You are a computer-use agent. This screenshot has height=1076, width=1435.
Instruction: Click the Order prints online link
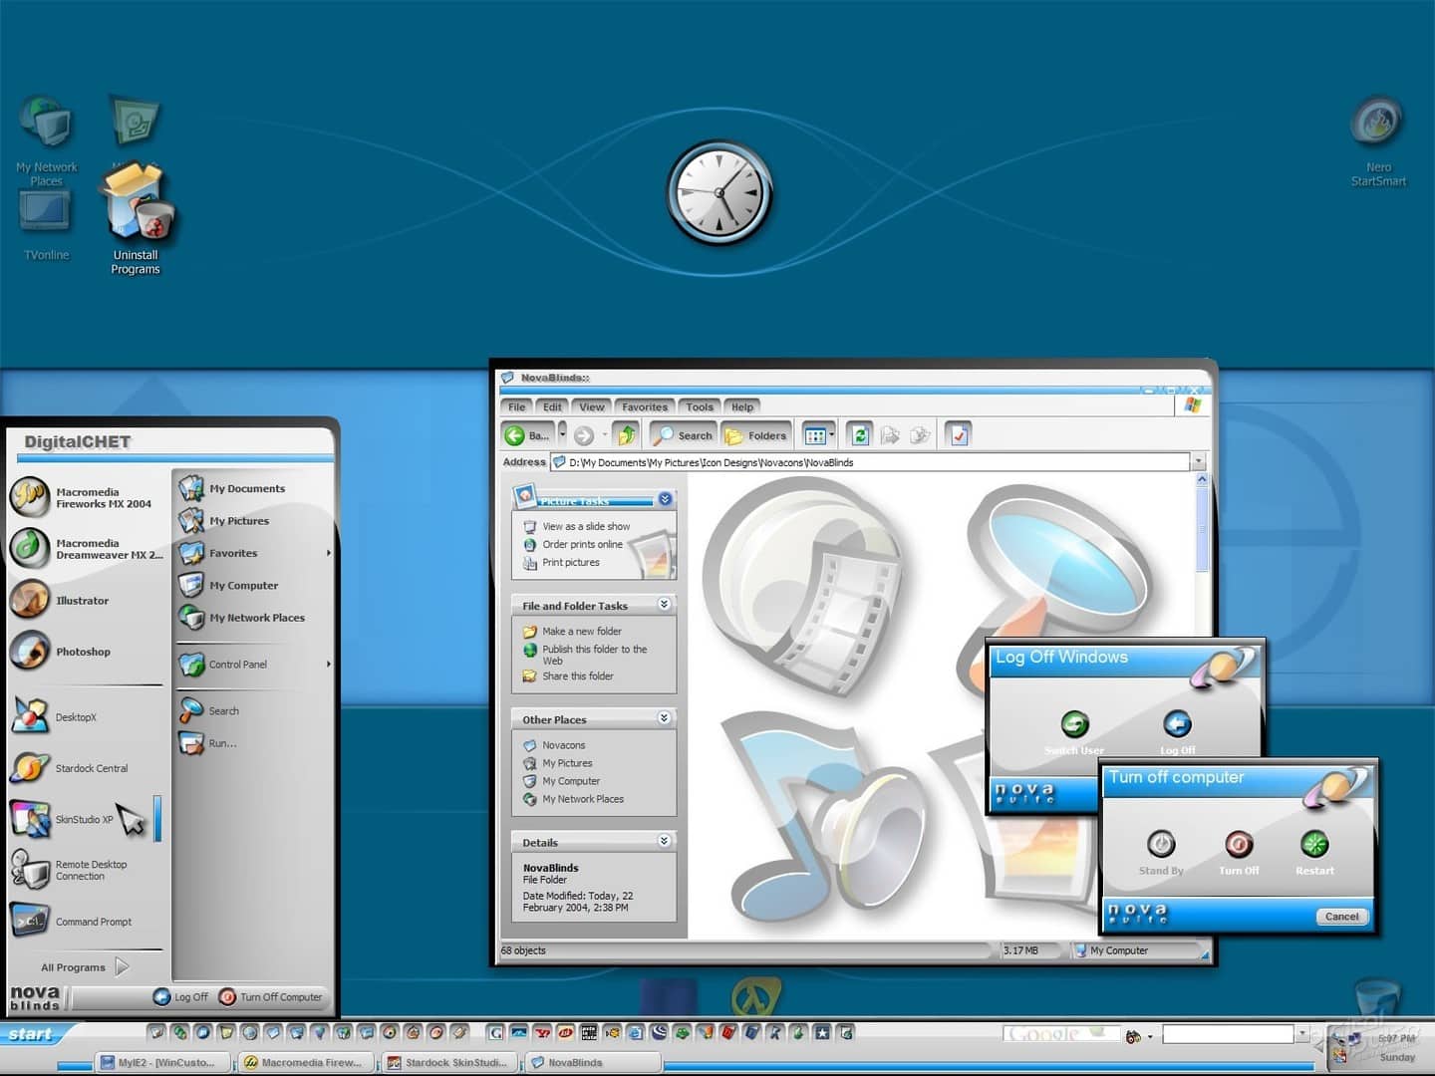582,544
